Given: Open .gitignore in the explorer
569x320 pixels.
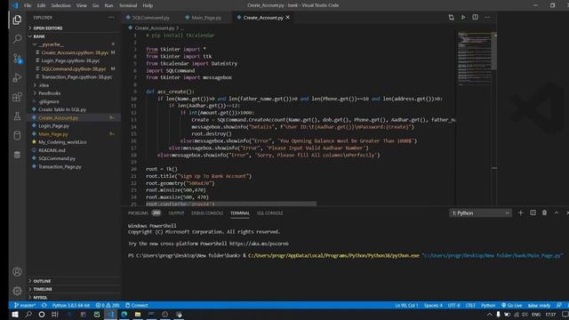Looking at the screenshot, I should coord(49,101).
